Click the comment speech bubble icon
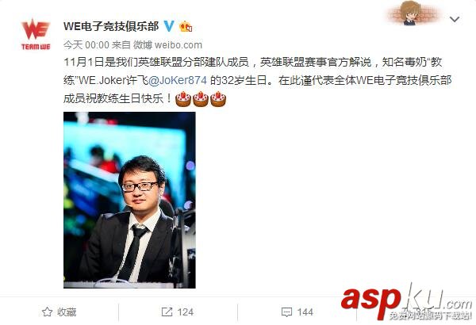476x325 pixels. 286,312
